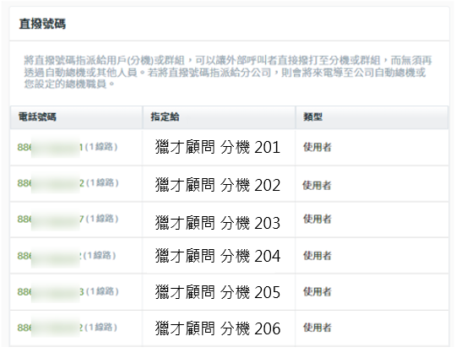Open the phone number link in the 分機 202 row
This screenshot has width=456, height=358.
point(68,183)
